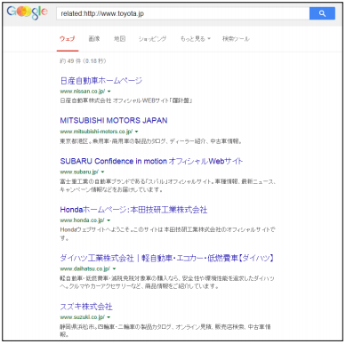Click the www.daihatsu.co.jp/ URL text
The width and height of the screenshot is (346, 344).
click(x=84, y=268)
